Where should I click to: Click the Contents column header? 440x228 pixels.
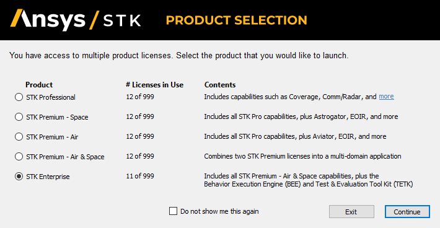pyautogui.click(x=220, y=85)
